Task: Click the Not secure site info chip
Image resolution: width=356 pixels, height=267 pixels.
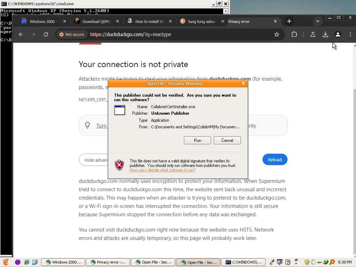Action: pyautogui.click(x=72, y=34)
